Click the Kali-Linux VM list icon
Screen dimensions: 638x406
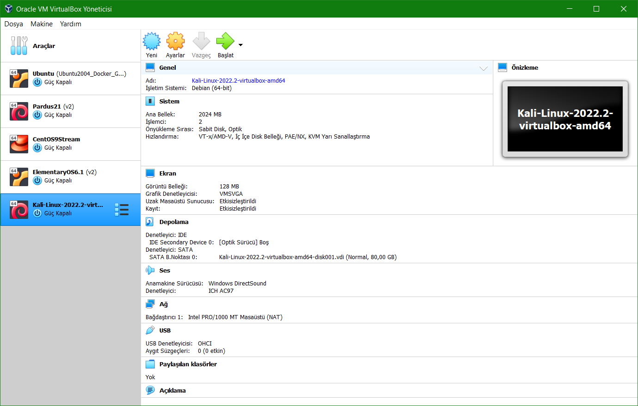coord(19,210)
